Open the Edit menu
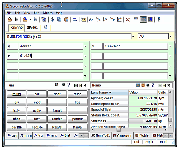Image resolution: width=179 pixels, height=149 pixels. pos(18,13)
